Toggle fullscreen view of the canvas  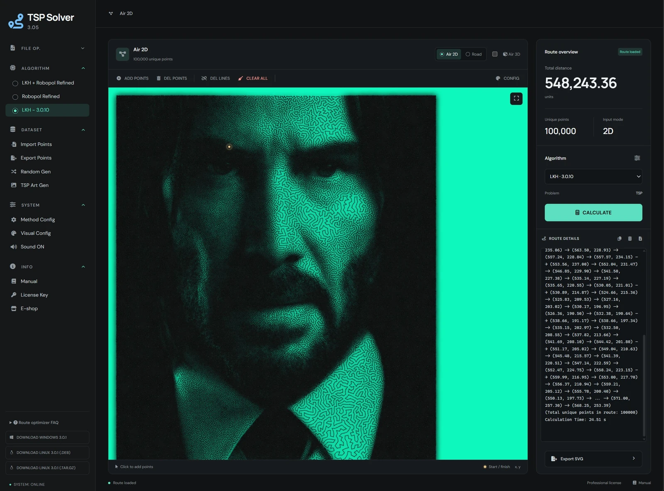[516, 99]
